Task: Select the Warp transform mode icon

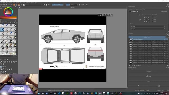Action: [x=134, y=11]
